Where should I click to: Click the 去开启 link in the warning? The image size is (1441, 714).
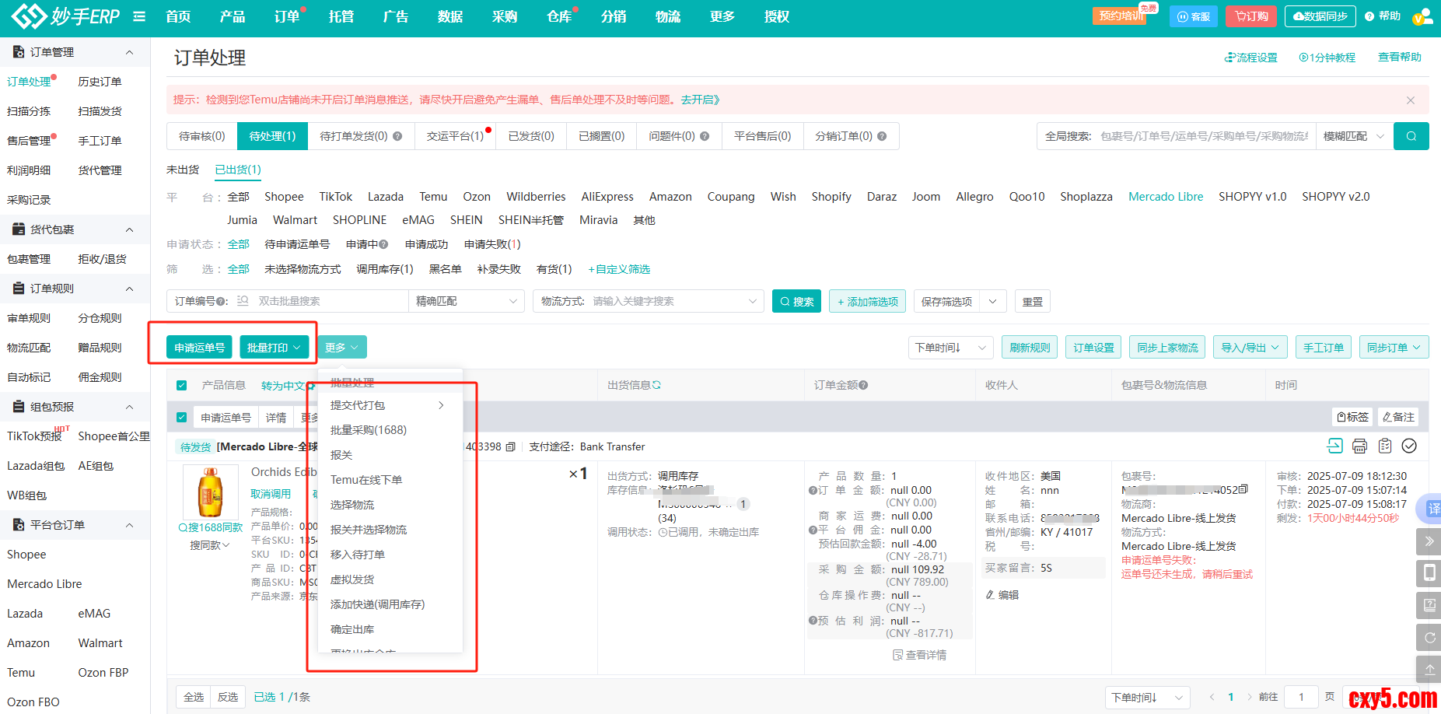[x=700, y=100]
